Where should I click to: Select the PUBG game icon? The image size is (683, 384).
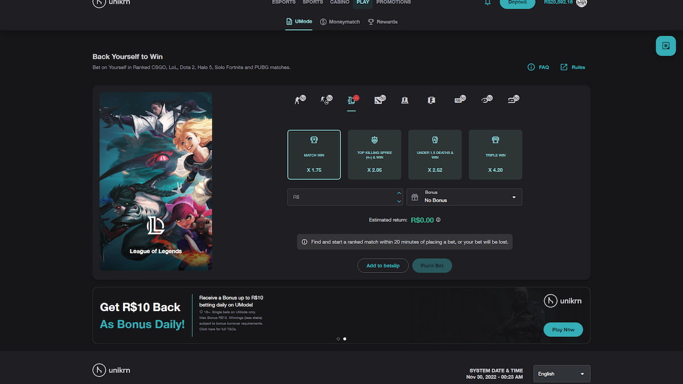tap(458, 100)
